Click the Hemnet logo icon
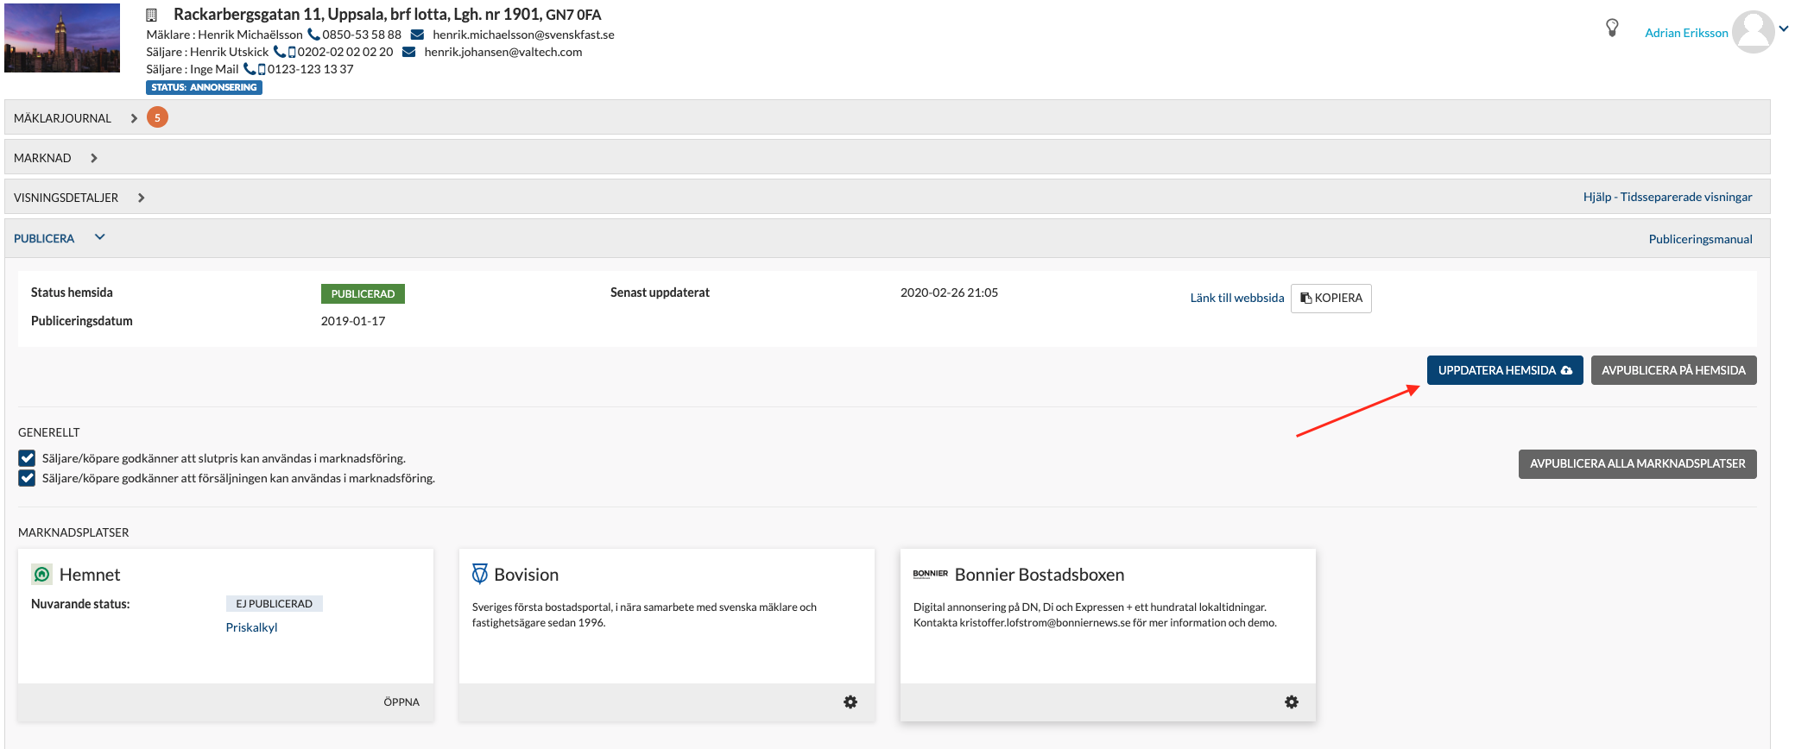 (x=41, y=575)
